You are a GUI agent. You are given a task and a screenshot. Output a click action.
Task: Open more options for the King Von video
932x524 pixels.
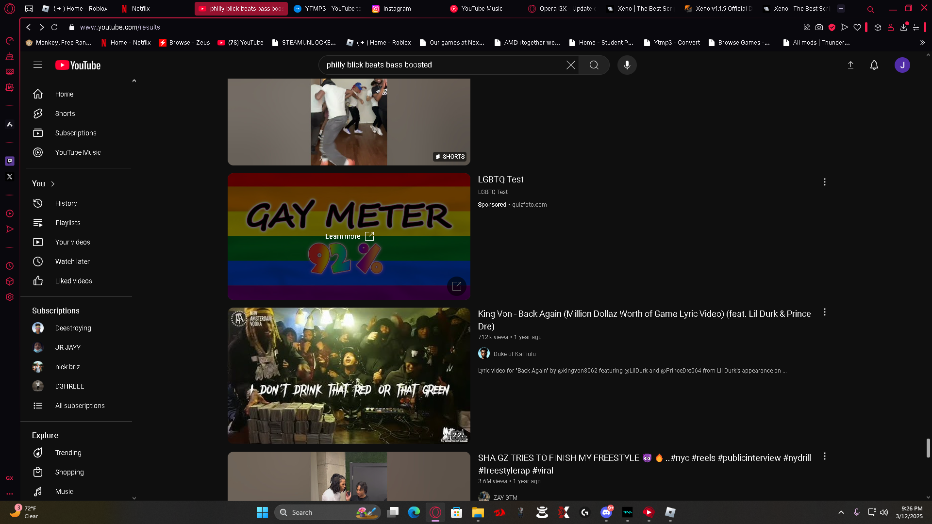tap(824, 312)
